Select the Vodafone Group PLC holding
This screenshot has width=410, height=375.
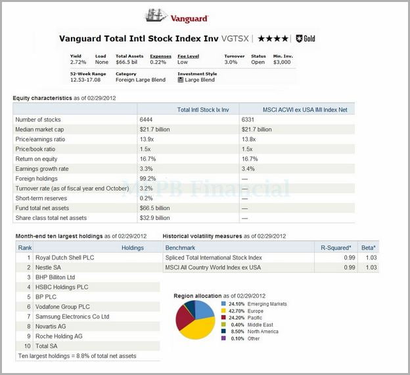pos(62,307)
